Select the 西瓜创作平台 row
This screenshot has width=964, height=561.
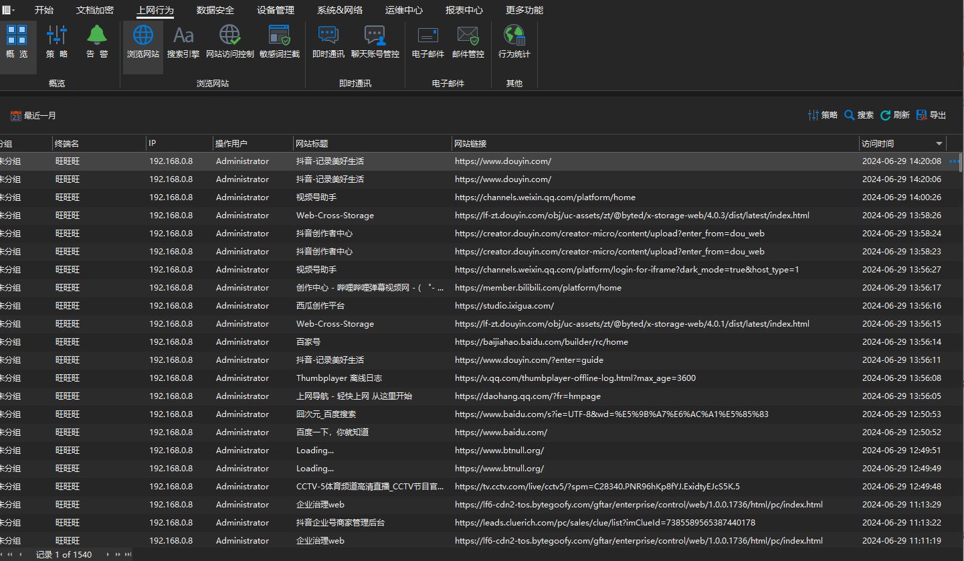click(480, 306)
